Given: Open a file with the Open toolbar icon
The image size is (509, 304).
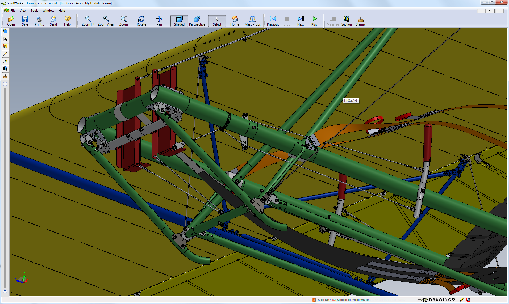Looking at the screenshot, I should pos(11,21).
